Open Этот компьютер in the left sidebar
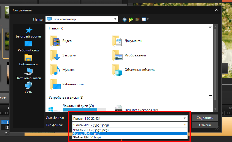This screenshot has width=232, height=142. pos(28,74)
